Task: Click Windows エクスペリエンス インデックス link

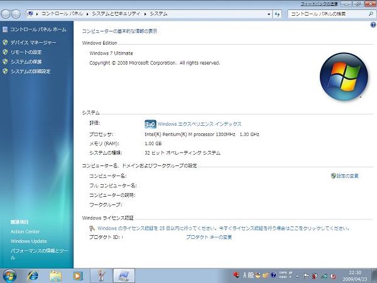Action: 200,124
